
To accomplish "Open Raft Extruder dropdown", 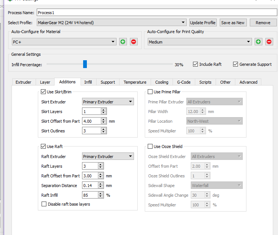I will (108, 157).
